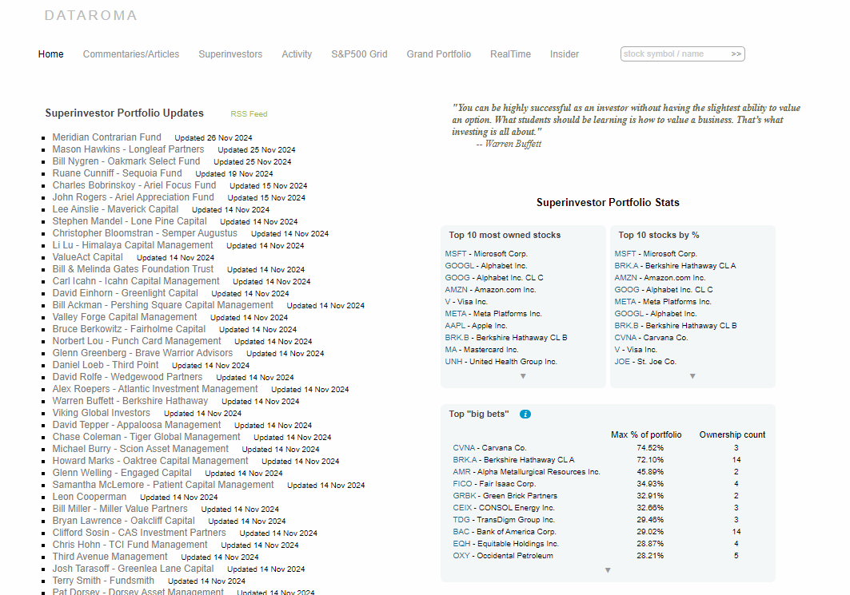Open Meridian Contrarian Fund portfolio
850x595 pixels.
point(107,137)
